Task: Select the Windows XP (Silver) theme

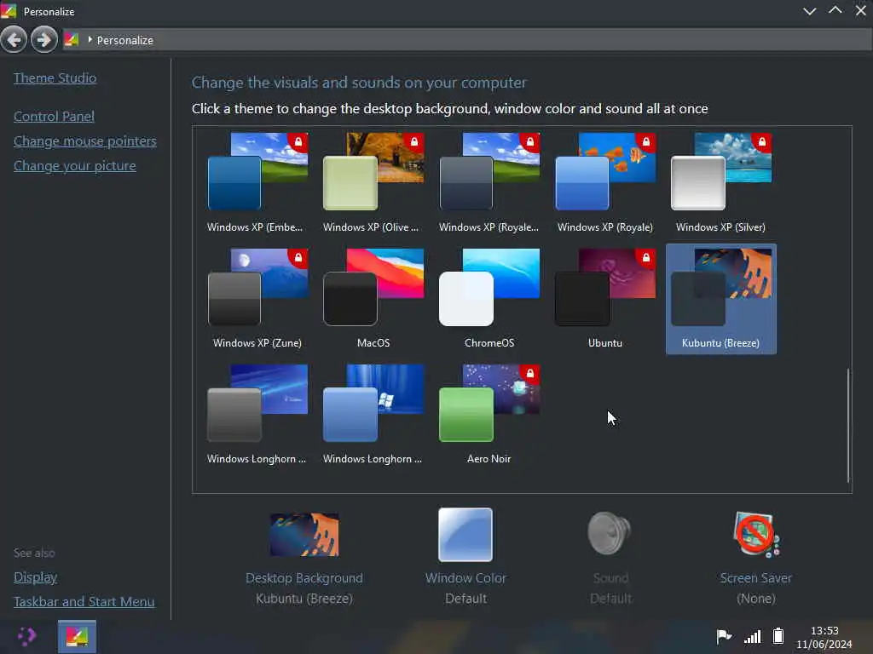Action: (x=720, y=183)
